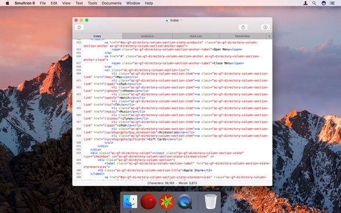Open the Edit menu
This screenshot has width=341, height=213.
coord(54,3)
